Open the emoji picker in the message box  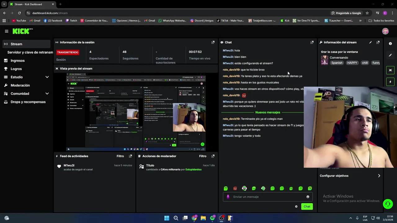[308, 197]
